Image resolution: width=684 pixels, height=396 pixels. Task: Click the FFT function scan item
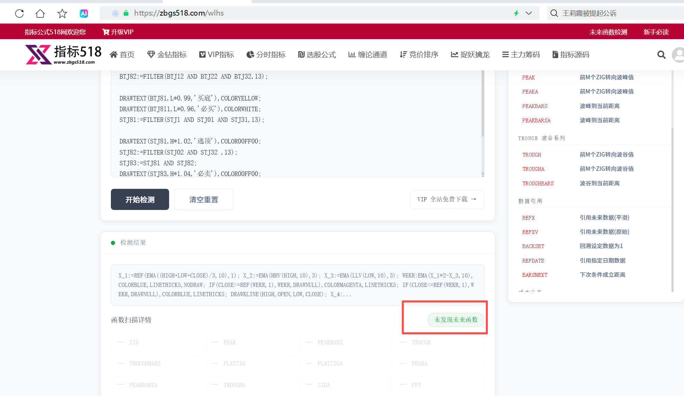[439, 385]
